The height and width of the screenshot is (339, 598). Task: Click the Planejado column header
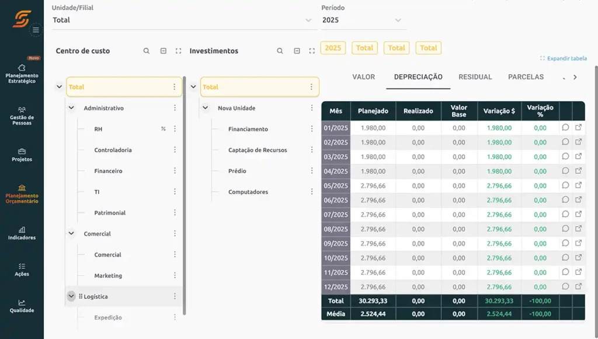(x=373, y=111)
